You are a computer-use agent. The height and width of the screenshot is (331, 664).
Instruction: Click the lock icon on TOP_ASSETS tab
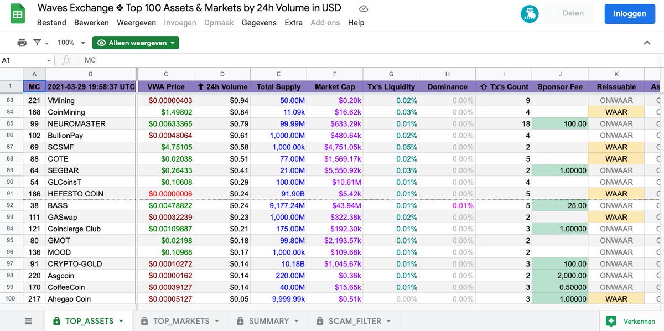point(56,321)
